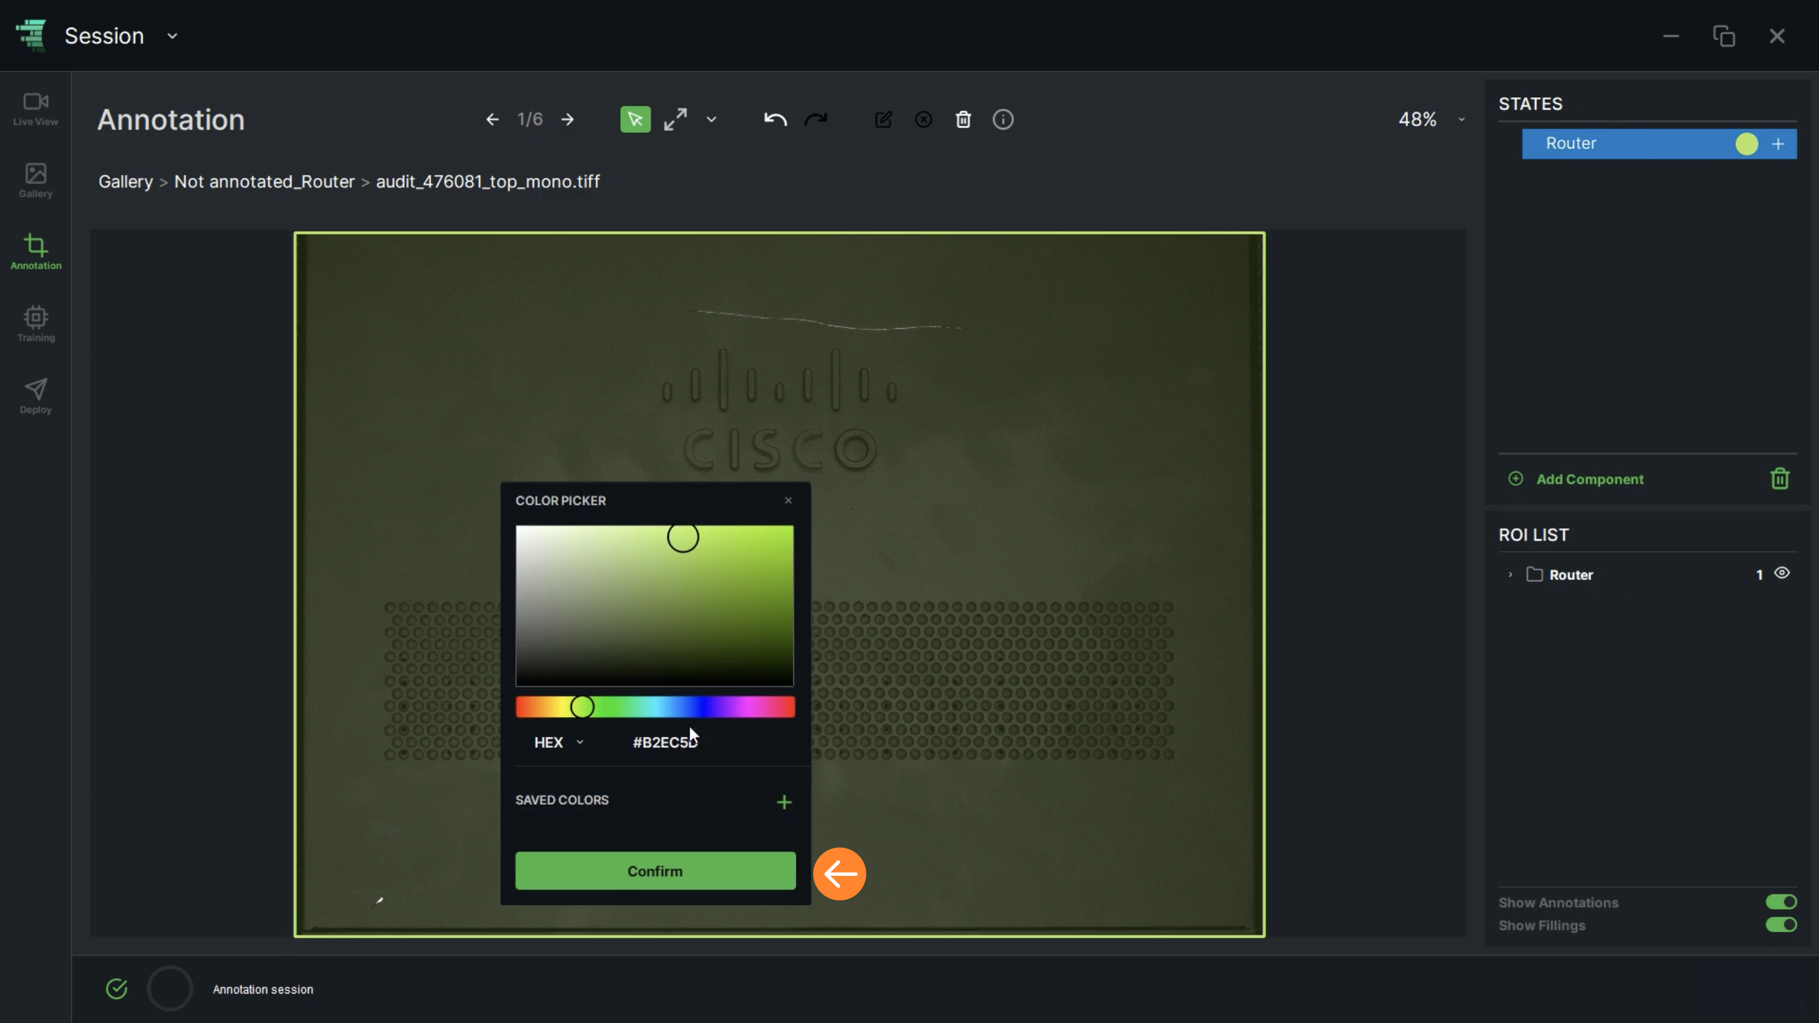Toggle Show Annotations switch
This screenshot has width=1819, height=1023.
click(x=1781, y=902)
